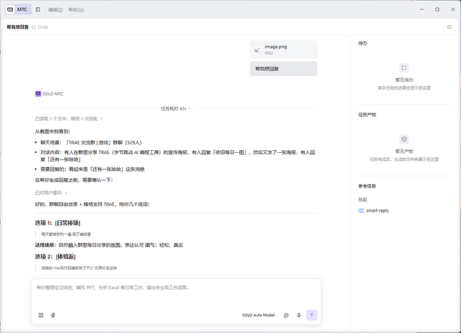Click the microphone voice input icon
The width and height of the screenshot is (461, 333).
(299, 315)
